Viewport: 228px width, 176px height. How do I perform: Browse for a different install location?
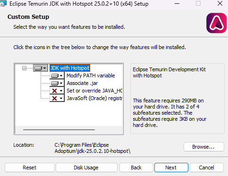pos(203,147)
